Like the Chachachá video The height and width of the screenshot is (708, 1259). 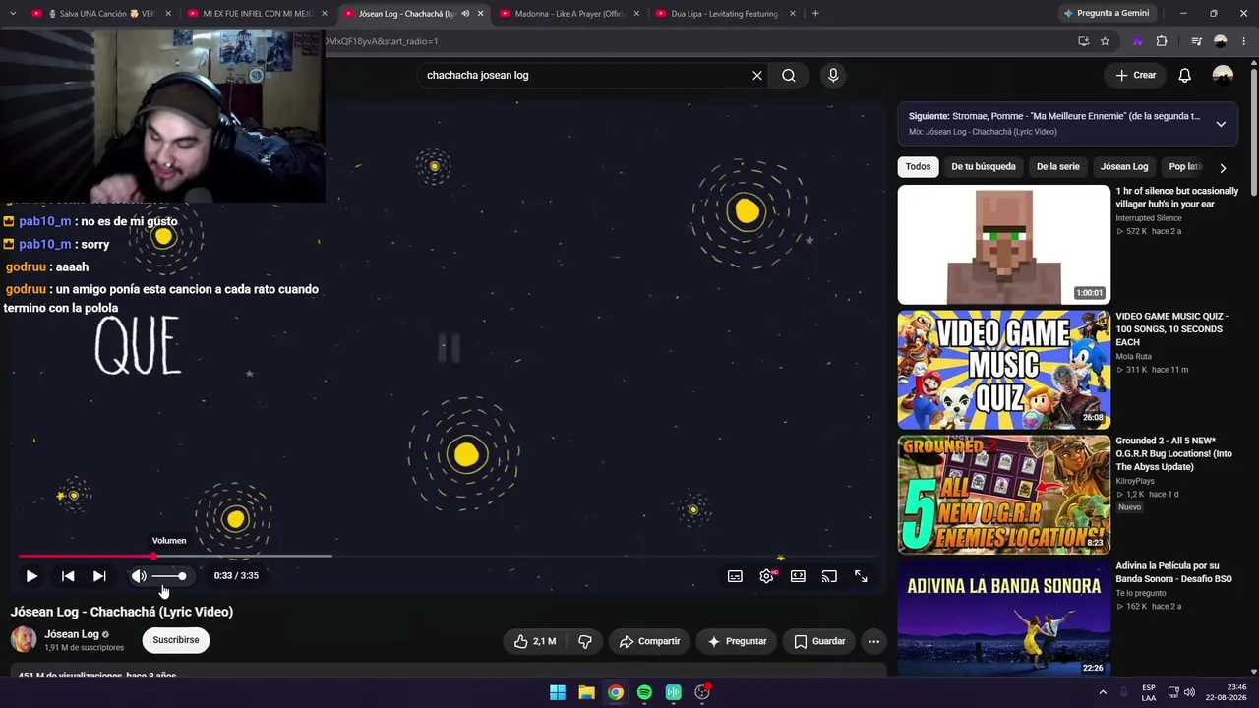tap(534, 641)
